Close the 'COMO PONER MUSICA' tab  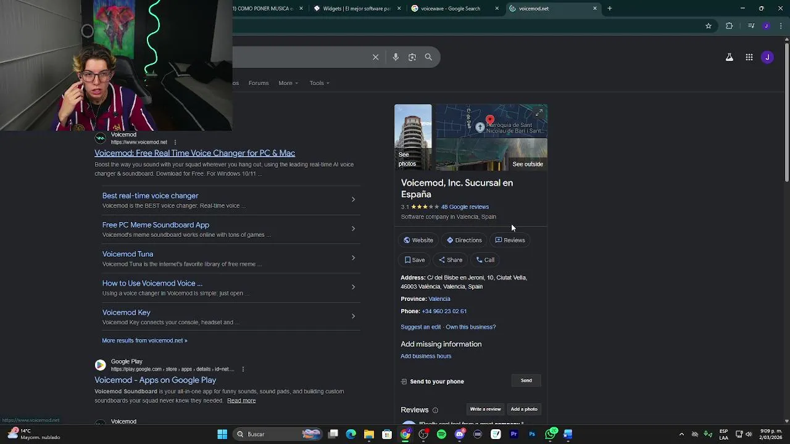point(301,9)
